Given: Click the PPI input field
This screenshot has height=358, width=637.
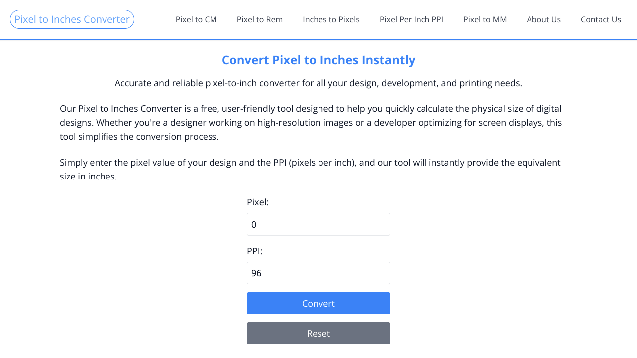Looking at the screenshot, I should click(x=318, y=273).
